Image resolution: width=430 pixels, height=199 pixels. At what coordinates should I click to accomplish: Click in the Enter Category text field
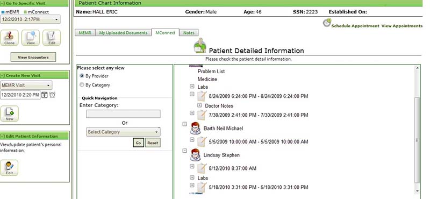pos(123,114)
